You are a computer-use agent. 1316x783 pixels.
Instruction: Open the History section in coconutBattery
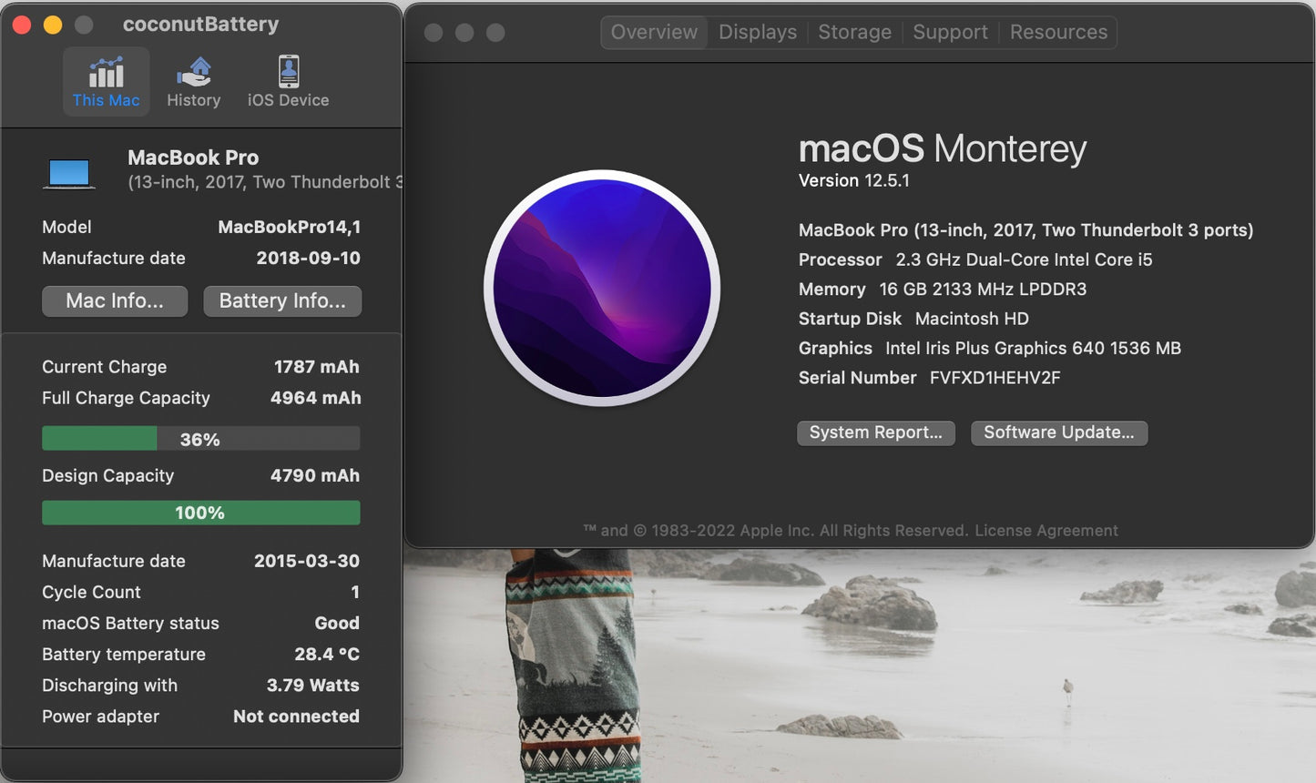click(193, 82)
